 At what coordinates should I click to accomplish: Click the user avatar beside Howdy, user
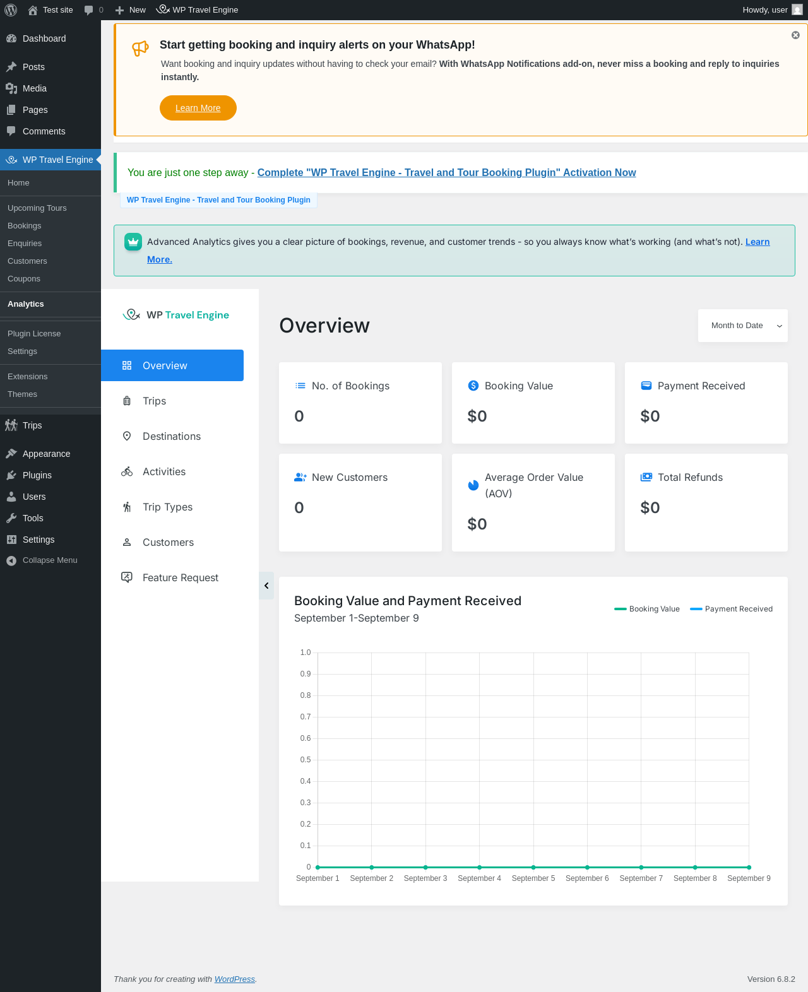(797, 10)
